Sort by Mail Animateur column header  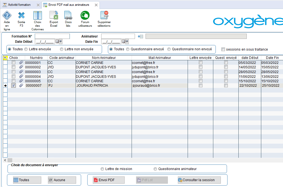coord(160,58)
